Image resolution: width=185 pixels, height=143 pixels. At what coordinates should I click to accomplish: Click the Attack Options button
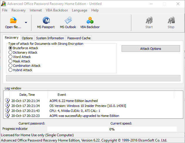pos(151,49)
